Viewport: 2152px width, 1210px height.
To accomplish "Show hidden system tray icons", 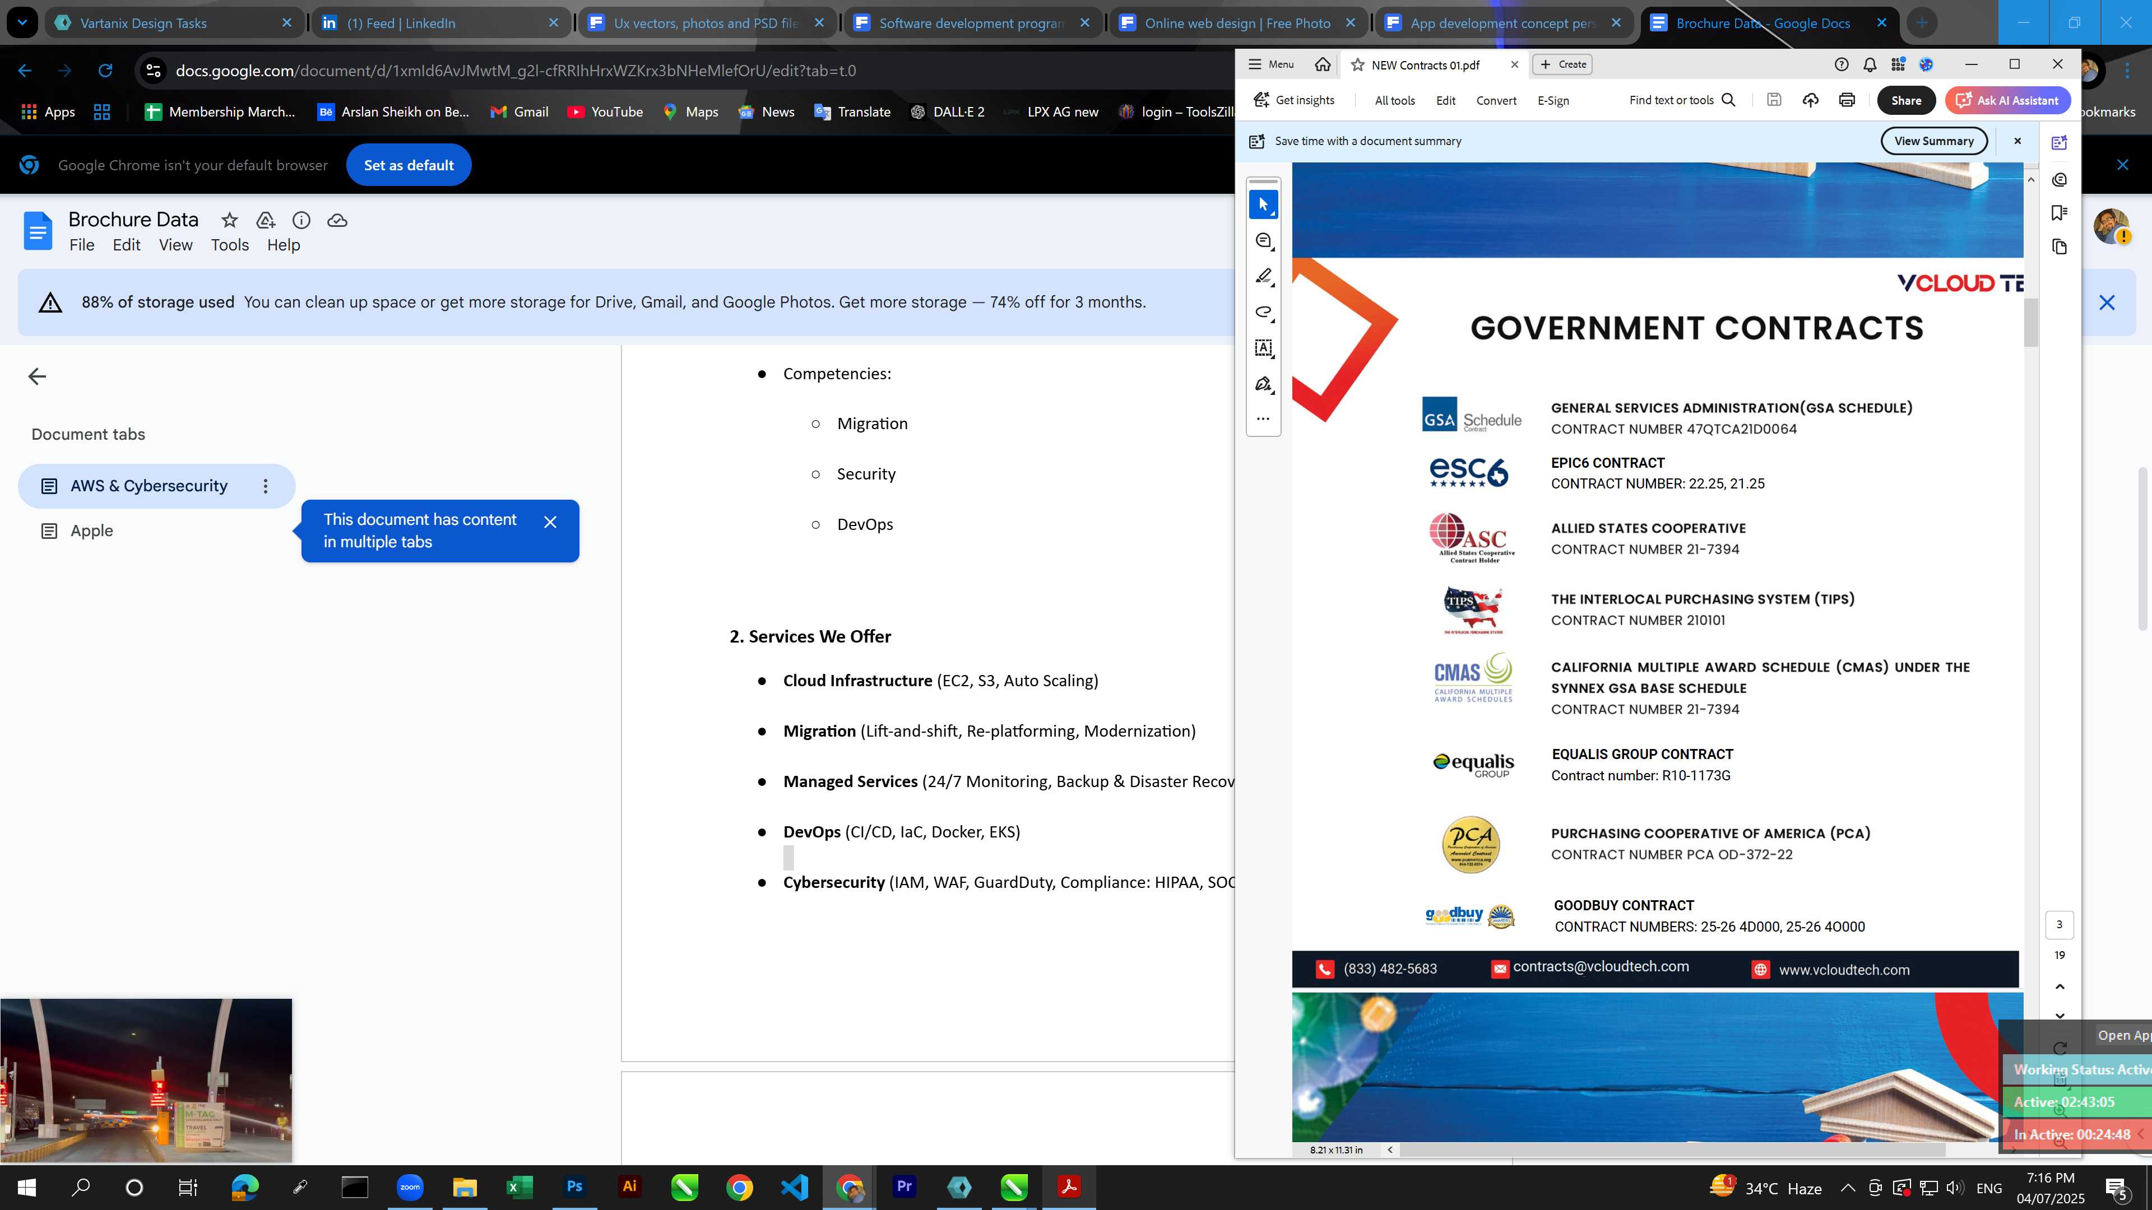I will click(x=1847, y=1188).
